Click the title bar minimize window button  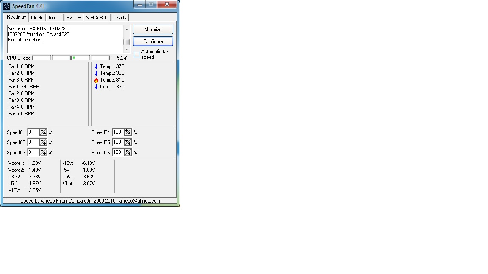140,4
